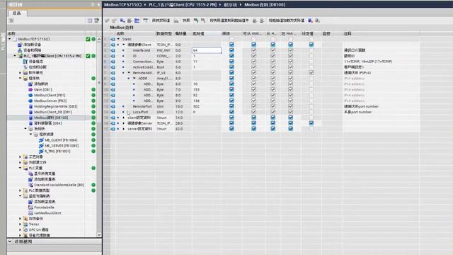Expand the 详细视图 details view panel
Image resolution: width=453 pixels, height=255 pixels.
click(x=10, y=241)
